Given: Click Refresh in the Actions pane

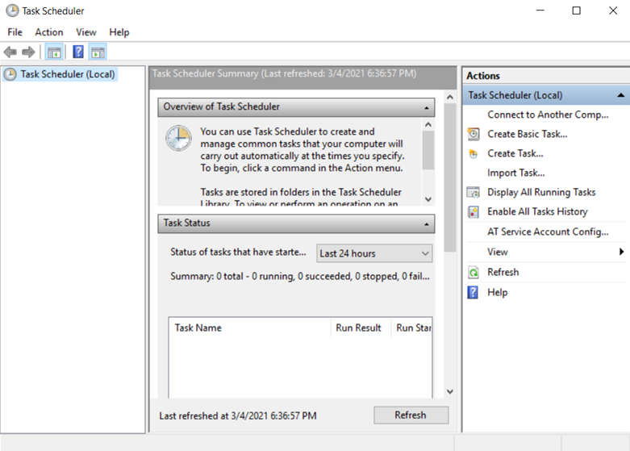Looking at the screenshot, I should (x=503, y=272).
